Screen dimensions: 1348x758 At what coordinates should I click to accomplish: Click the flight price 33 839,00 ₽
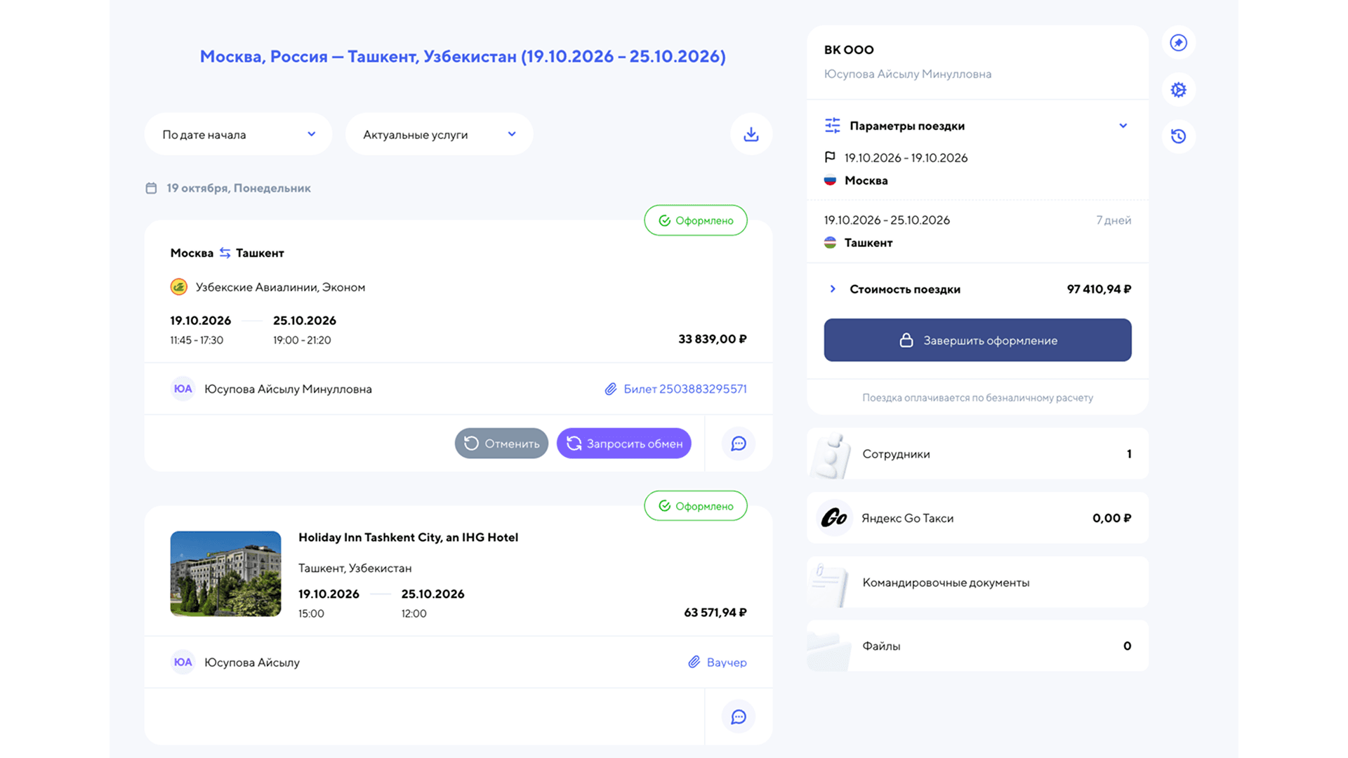(x=712, y=339)
